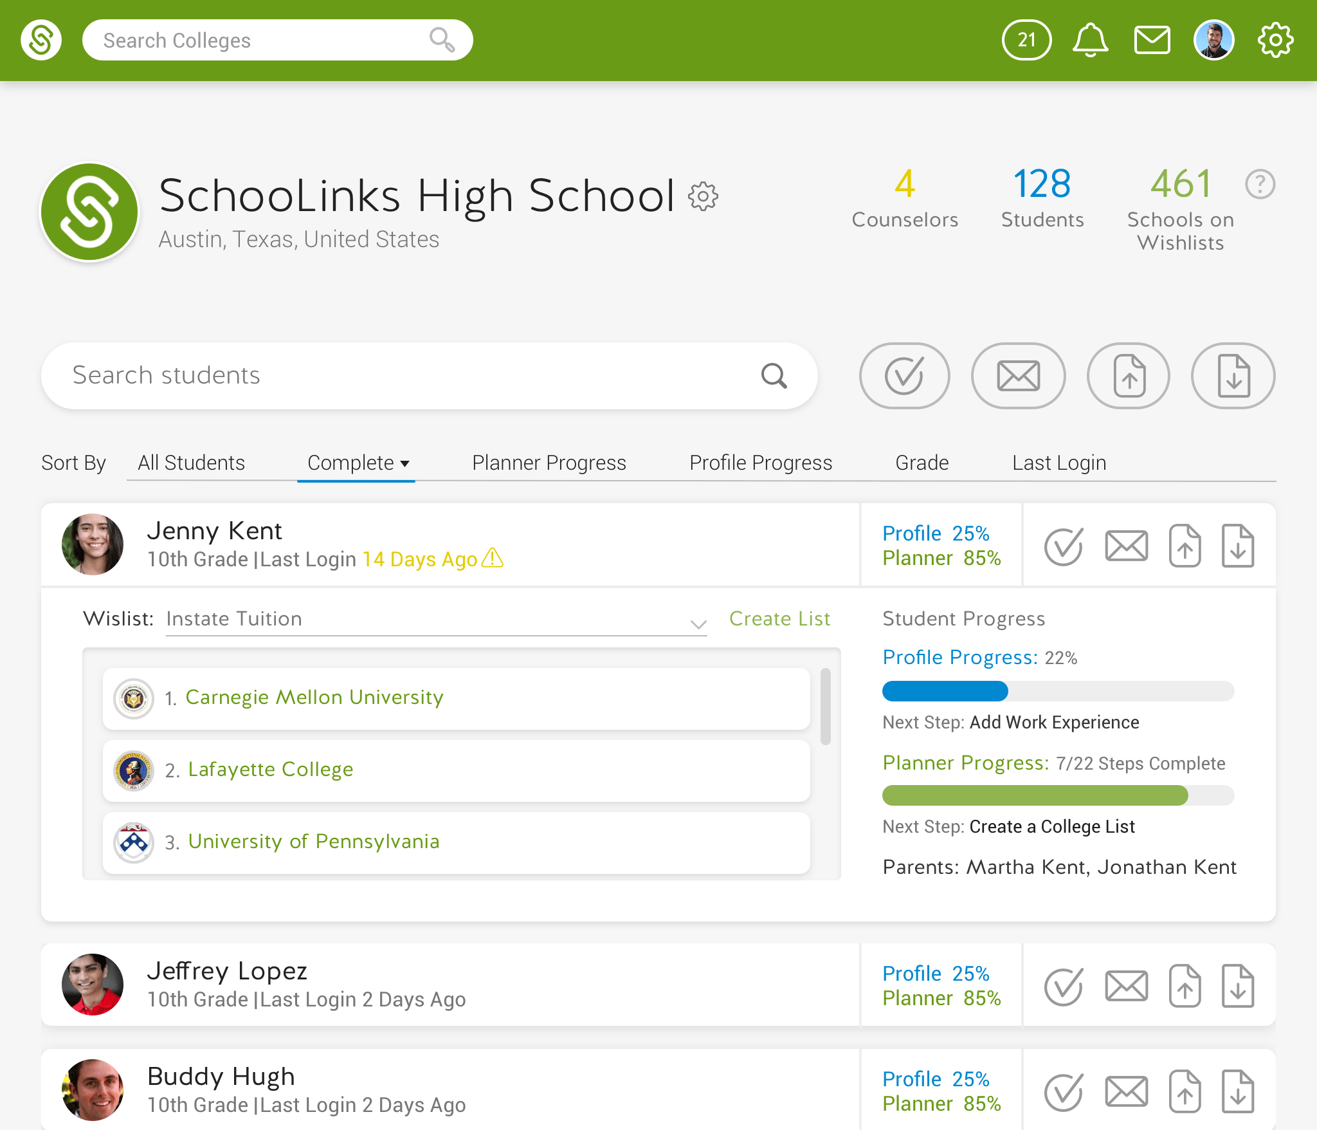
Task: Open the 21 counter badge
Action: pyautogui.click(x=1026, y=40)
